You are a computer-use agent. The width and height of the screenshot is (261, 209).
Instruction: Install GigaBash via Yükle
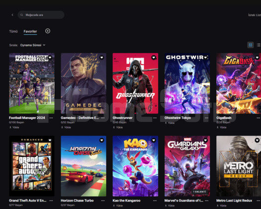[x=222, y=127]
